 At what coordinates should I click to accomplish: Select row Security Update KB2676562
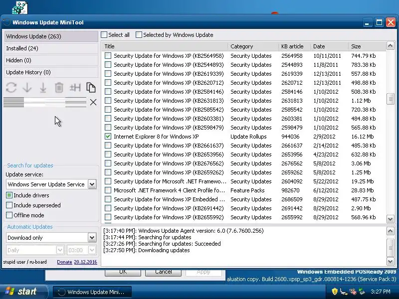click(x=244, y=163)
